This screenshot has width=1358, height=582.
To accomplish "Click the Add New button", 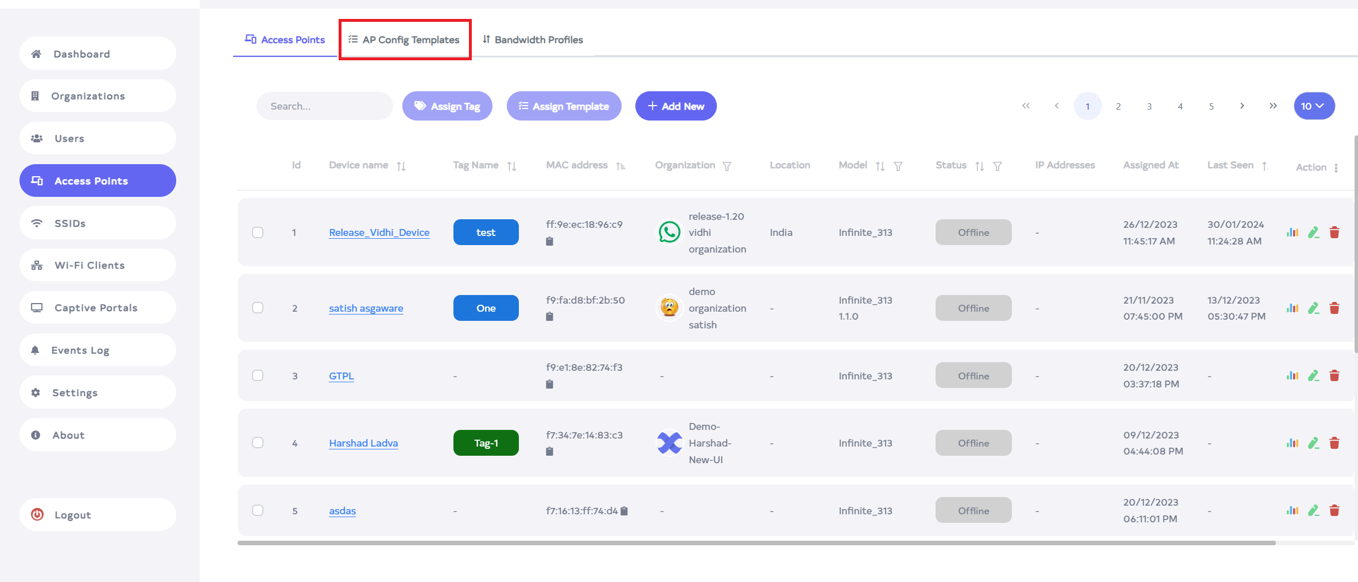I will click(x=676, y=106).
